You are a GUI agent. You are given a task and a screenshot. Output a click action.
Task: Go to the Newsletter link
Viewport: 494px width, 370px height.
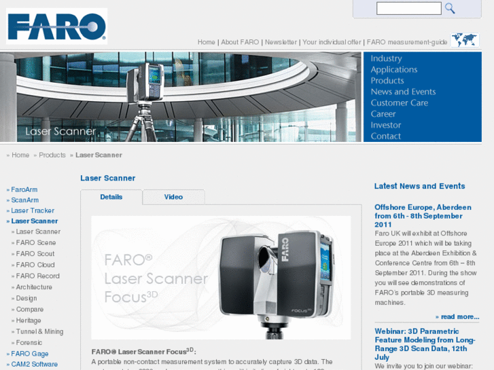pos(281,42)
